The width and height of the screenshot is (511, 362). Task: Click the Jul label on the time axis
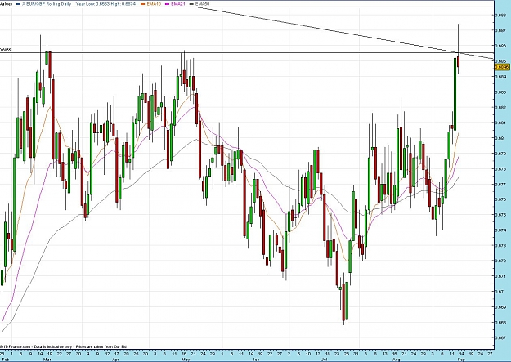[325, 360]
